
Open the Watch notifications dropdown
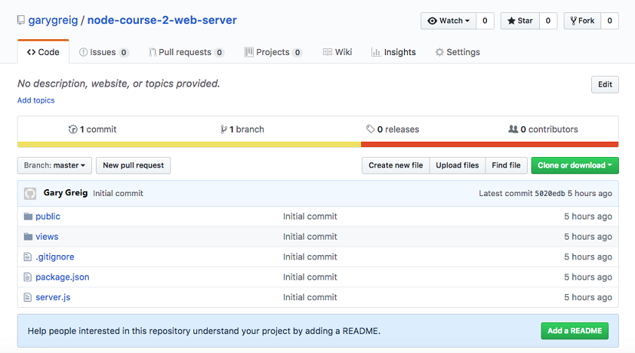449,21
